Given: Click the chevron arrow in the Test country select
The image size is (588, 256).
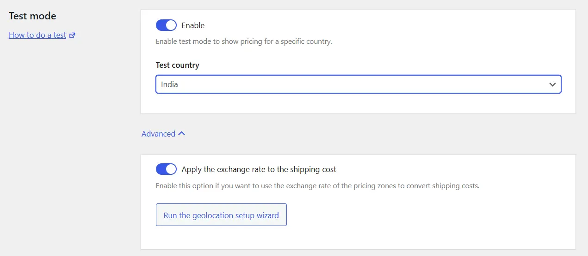Looking at the screenshot, I should click(552, 84).
